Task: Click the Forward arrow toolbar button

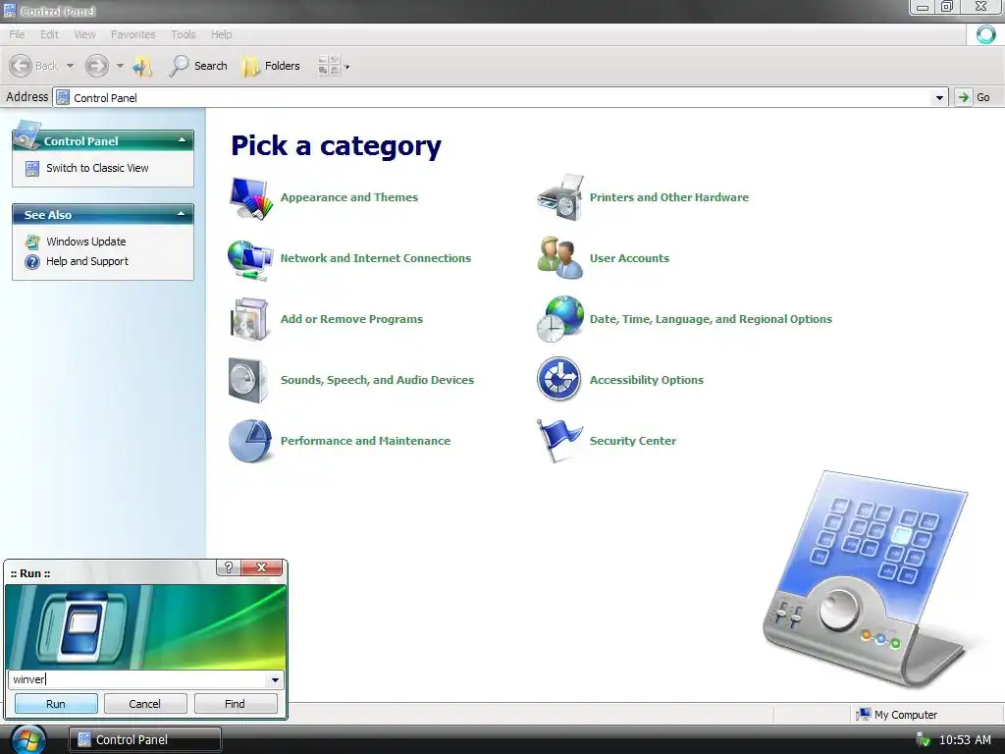Action: 97,66
